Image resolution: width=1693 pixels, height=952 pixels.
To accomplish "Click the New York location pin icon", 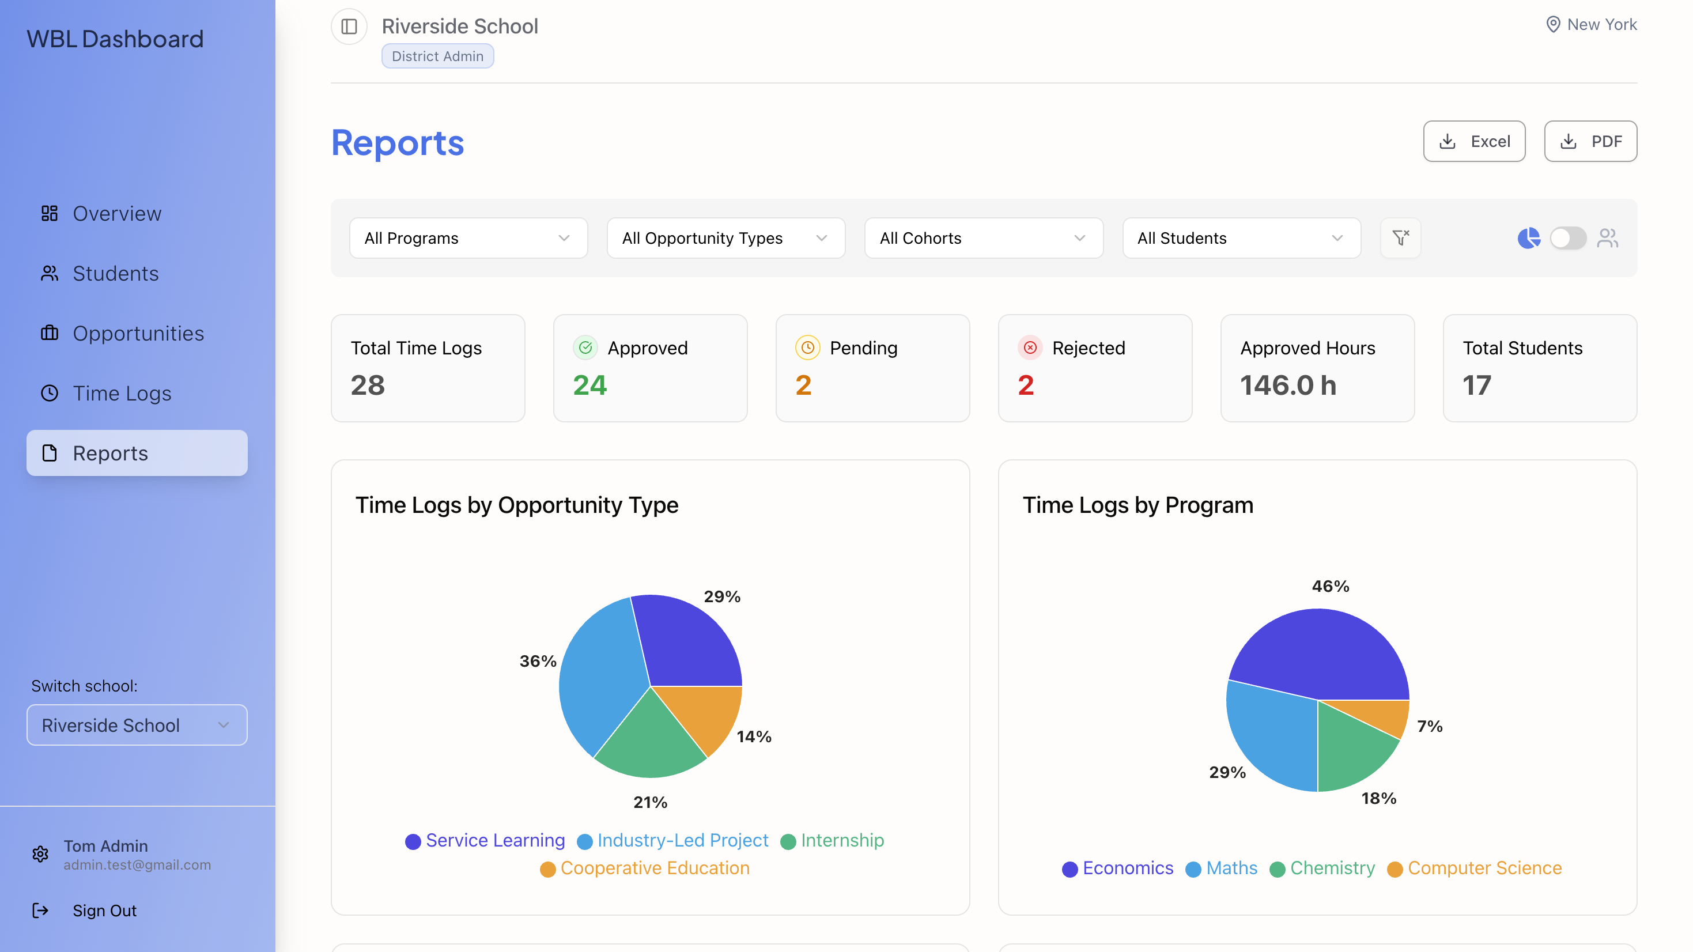I will click(1554, 24).
